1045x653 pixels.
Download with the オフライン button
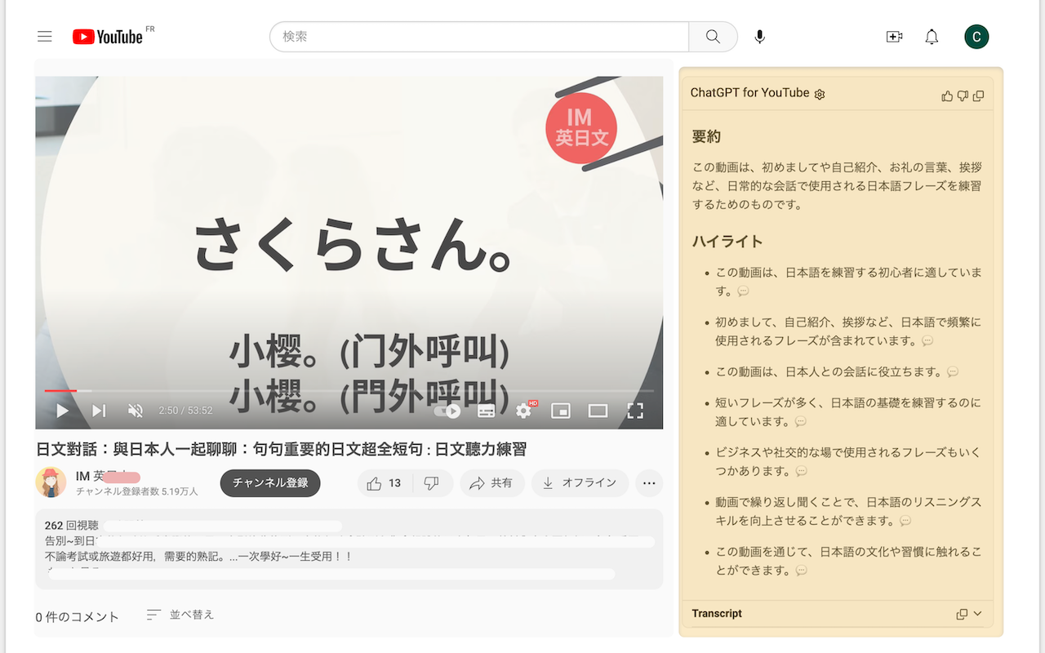pyautogui.click(x=580, y=483)
